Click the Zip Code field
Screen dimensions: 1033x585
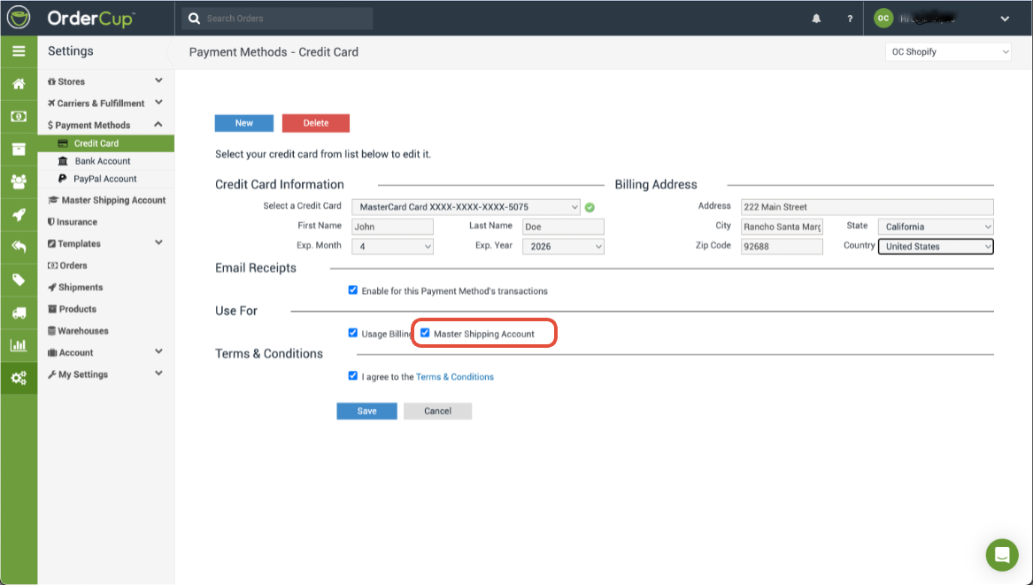coord(782,246)
